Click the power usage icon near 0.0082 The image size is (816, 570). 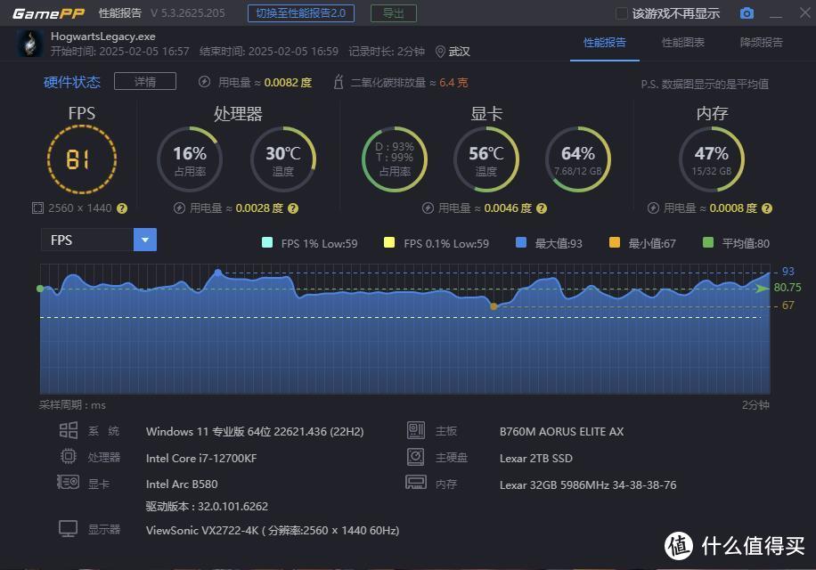tap(205, 82)
